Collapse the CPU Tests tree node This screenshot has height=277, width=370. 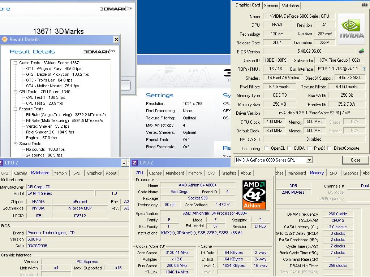click(15, 92)
